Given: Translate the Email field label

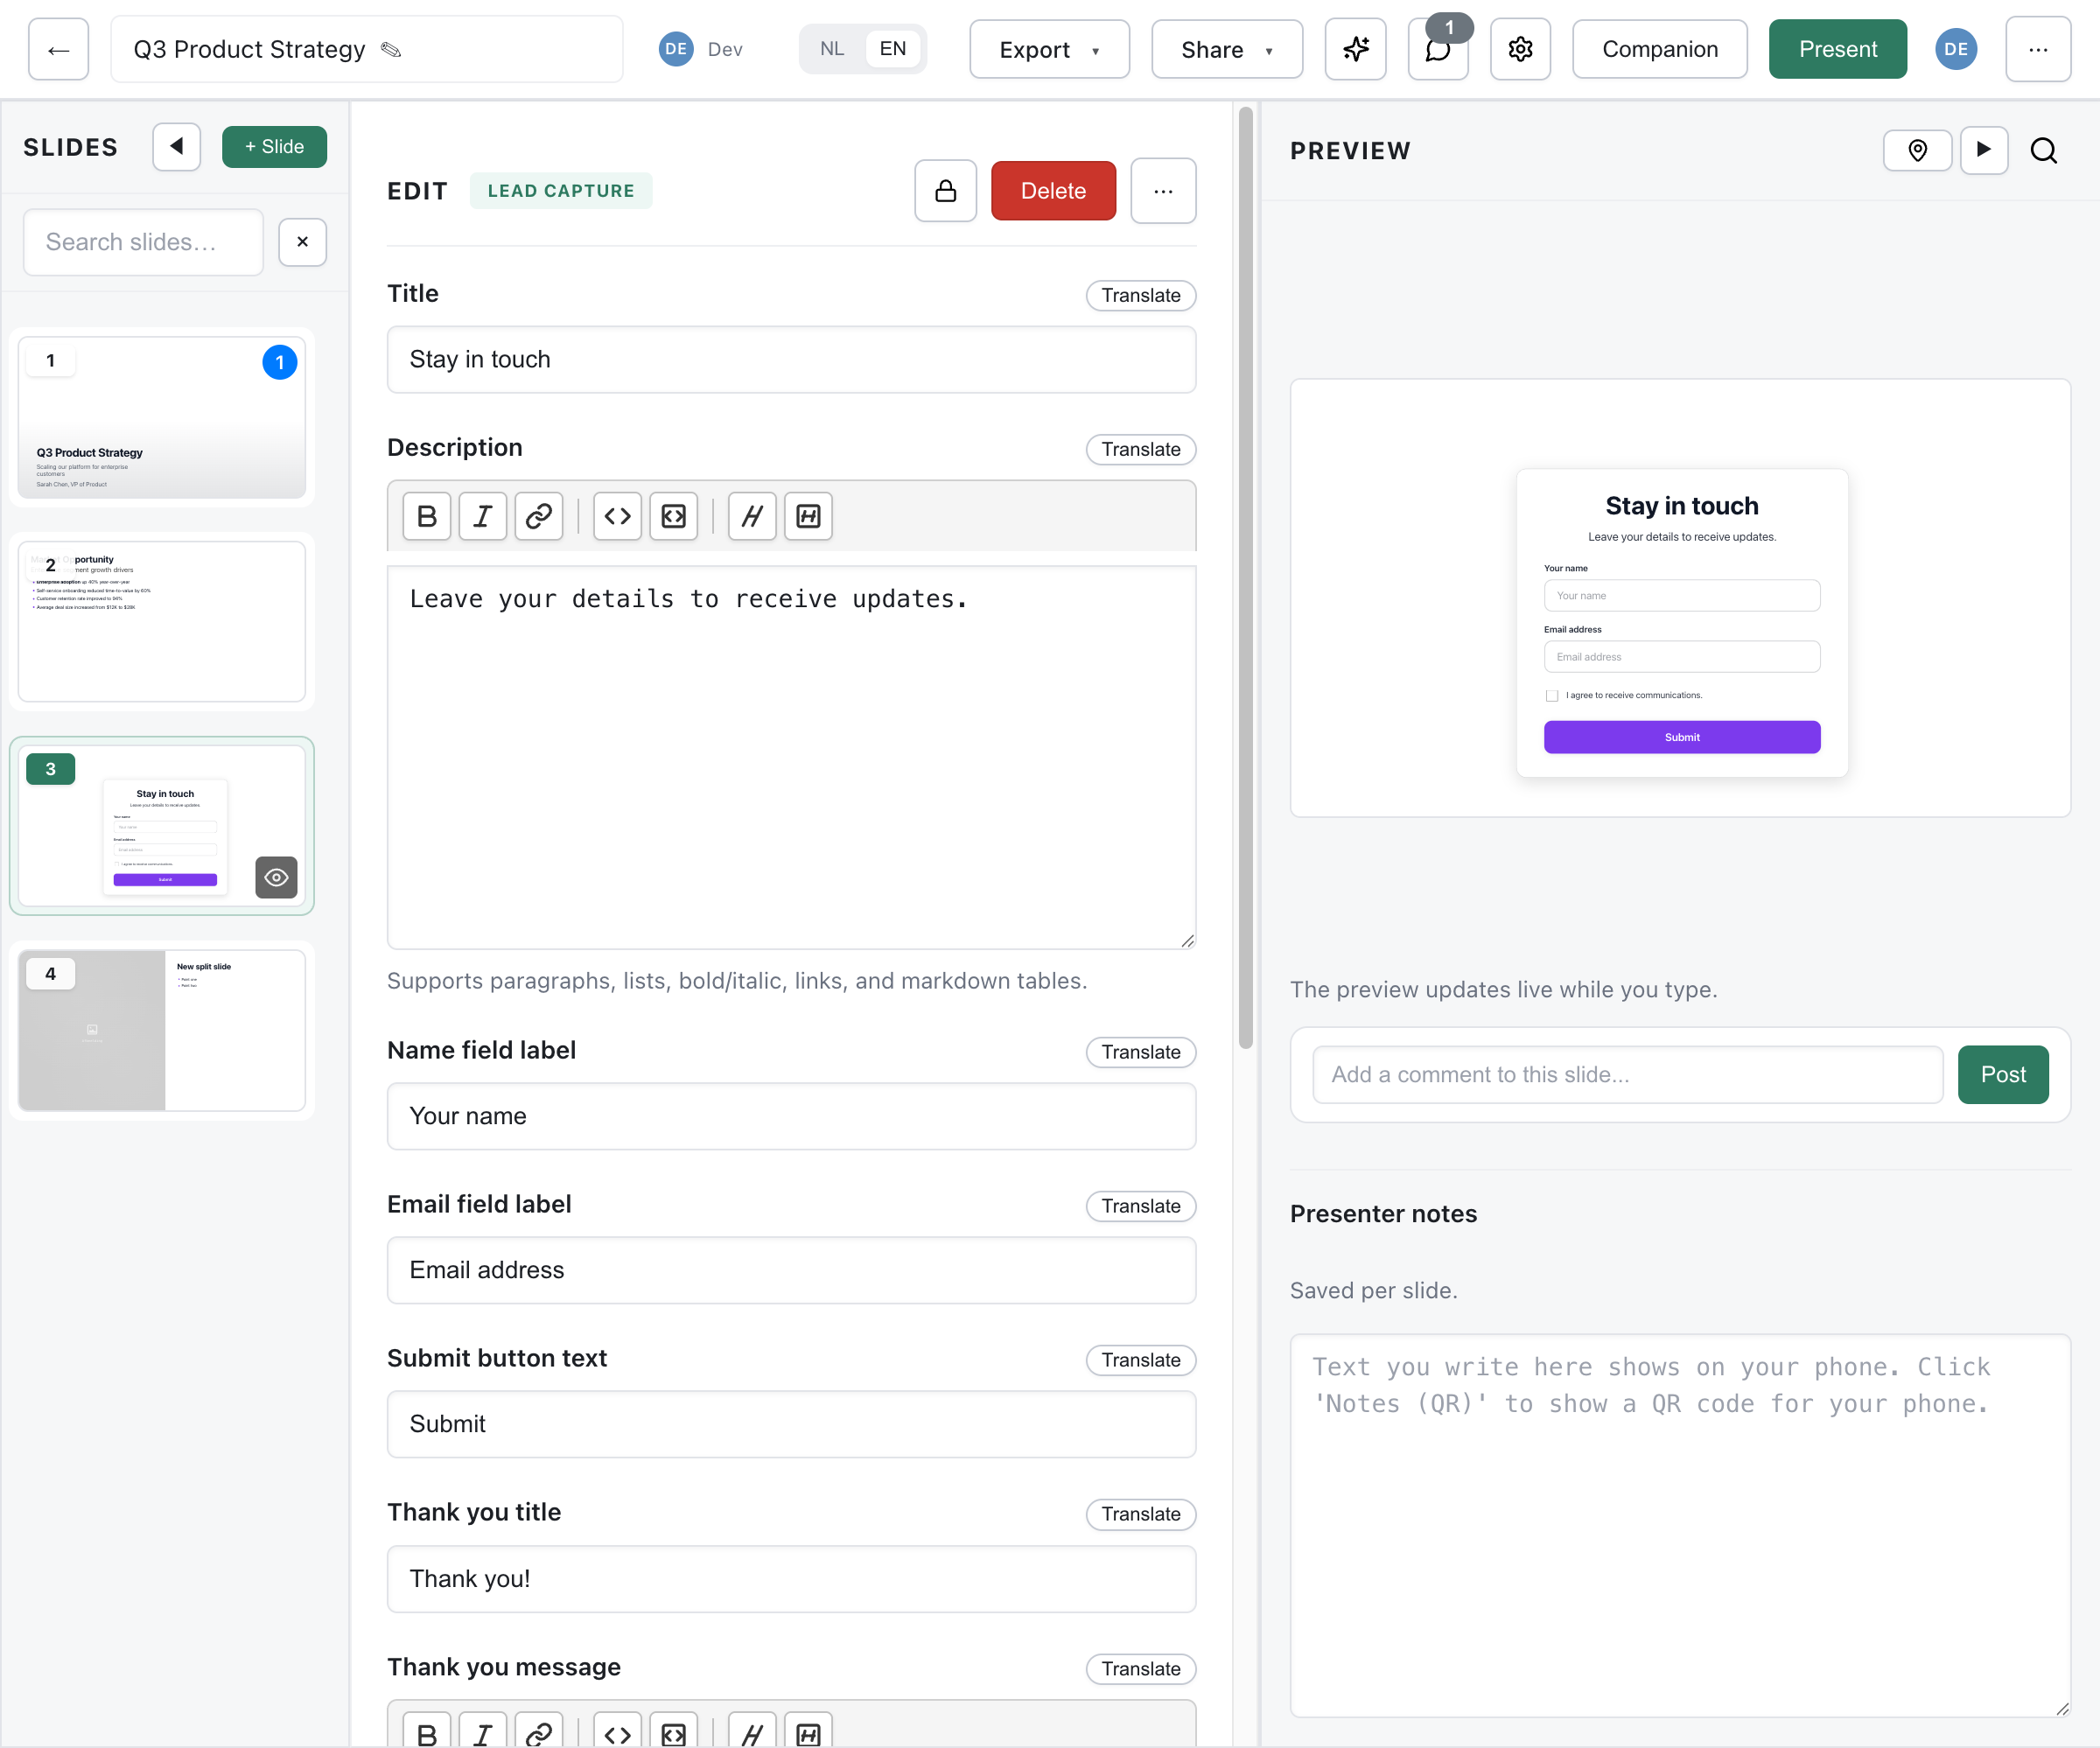Looking at the screenshot, I should pos(1140,1206).
